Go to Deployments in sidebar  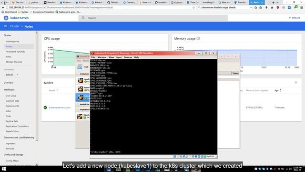12,106
